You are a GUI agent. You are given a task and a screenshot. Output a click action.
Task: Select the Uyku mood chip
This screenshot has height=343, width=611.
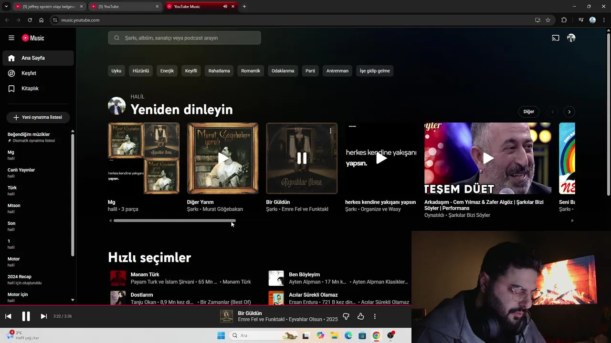pyautogui.click(x=116, y=71)
